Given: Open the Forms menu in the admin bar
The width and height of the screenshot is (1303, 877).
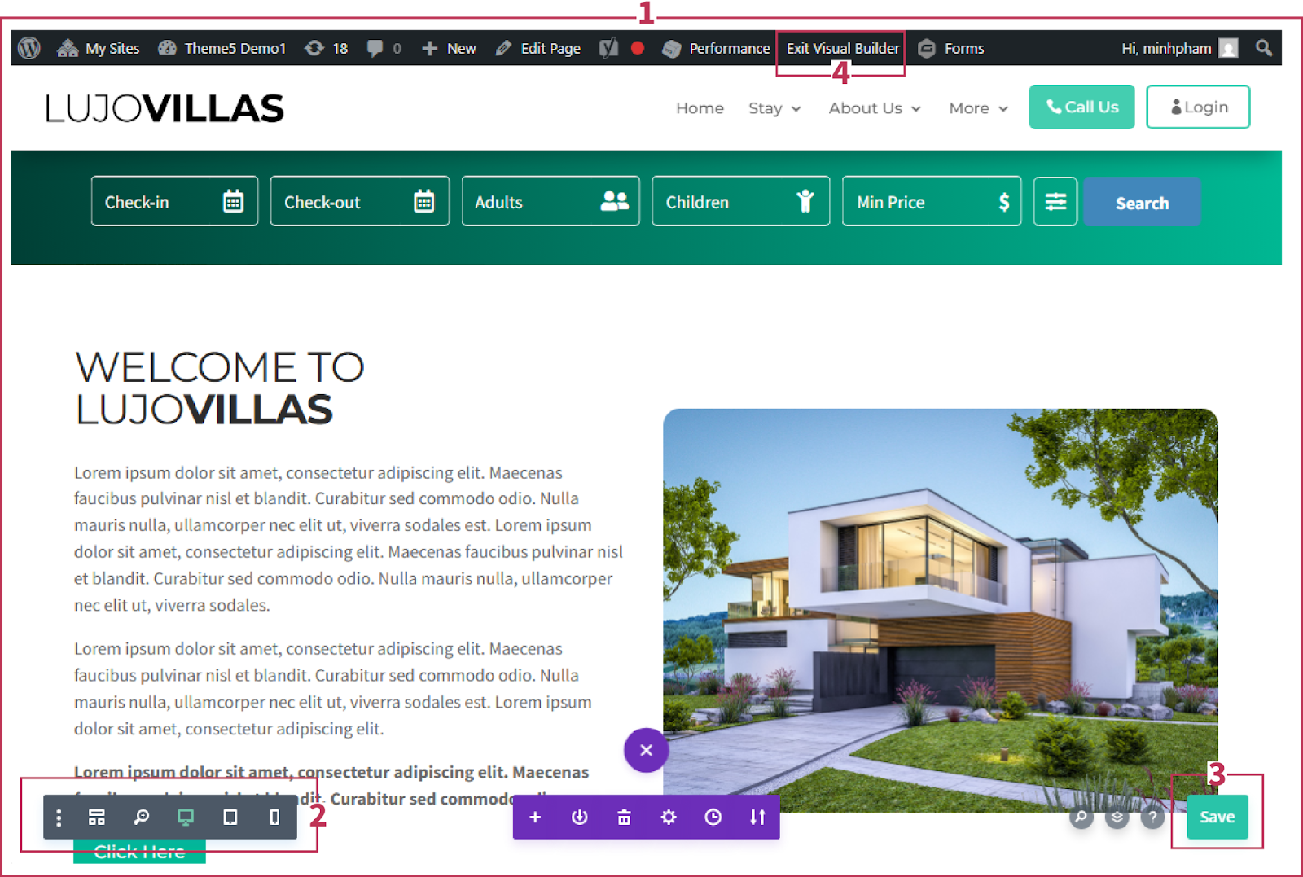Looking at the screenshot, I should click(951, 48).
